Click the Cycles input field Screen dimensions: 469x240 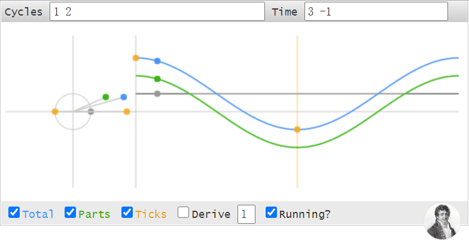tap(157, 12)
